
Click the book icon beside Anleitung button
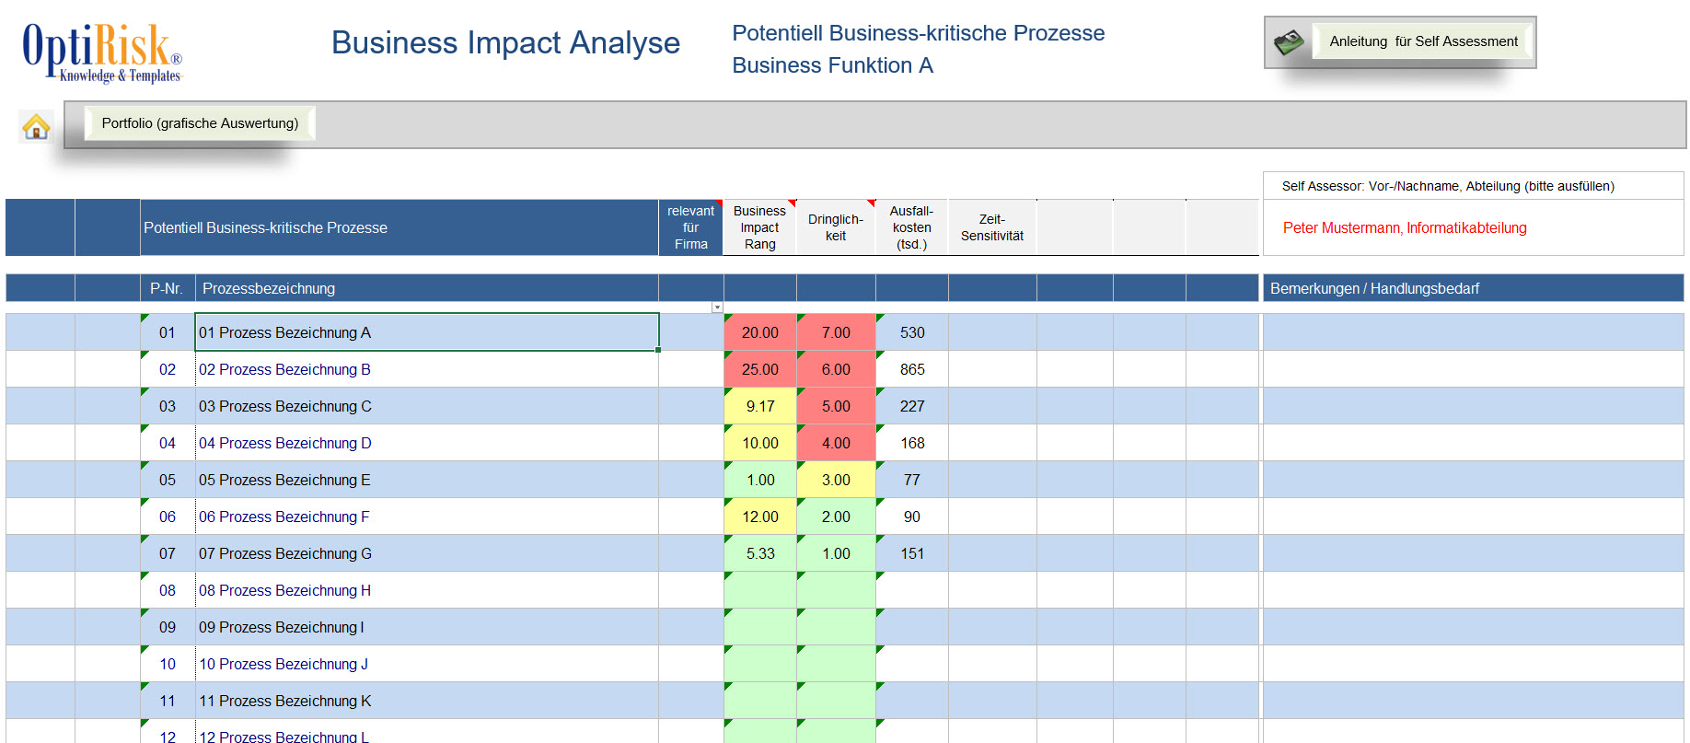coord(1289,42)
